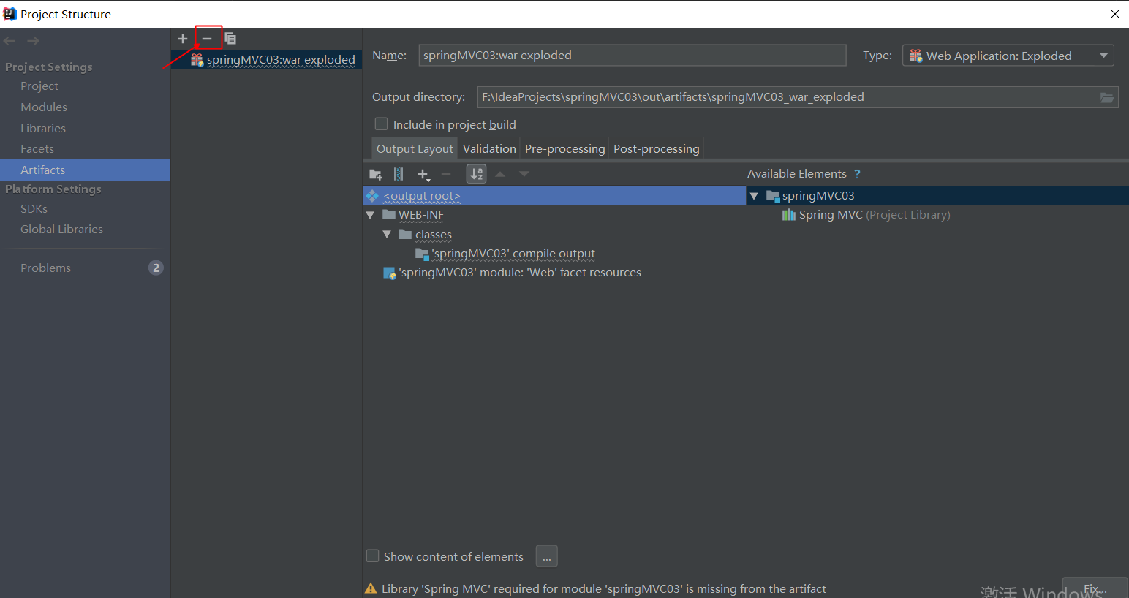
Task: Click the Fix... button
Action: (1095, 588)
